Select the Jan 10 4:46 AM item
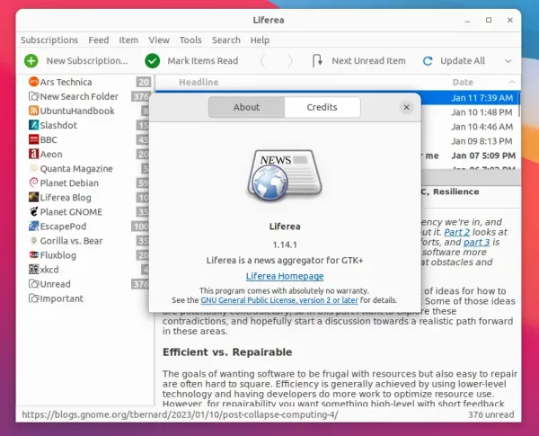This screenshot has width=539, height=436. point(482,127)
